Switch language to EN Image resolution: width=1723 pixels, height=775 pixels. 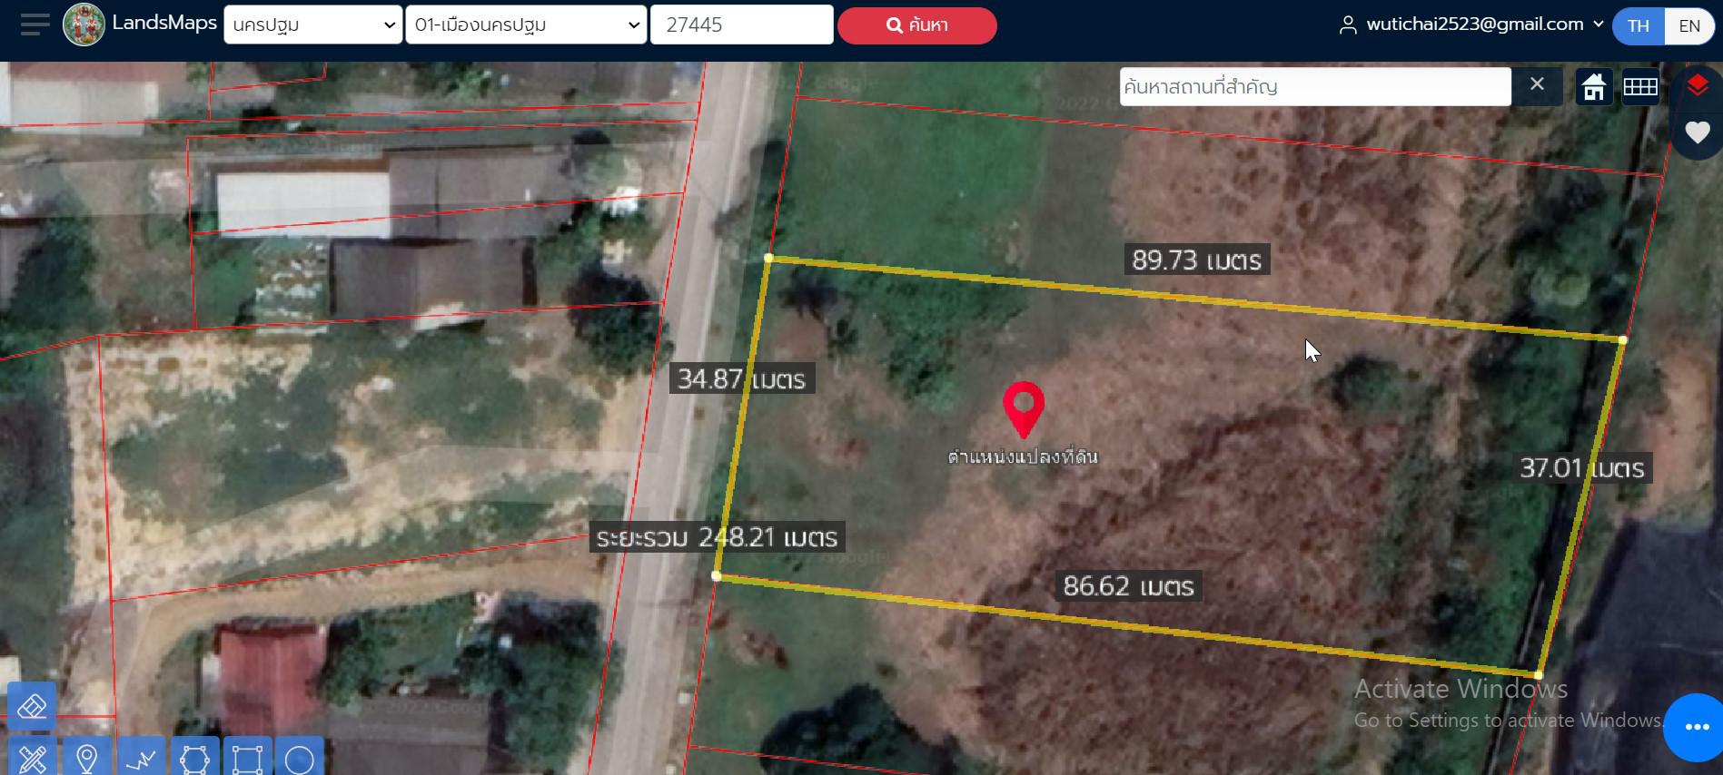[1689, 25]
